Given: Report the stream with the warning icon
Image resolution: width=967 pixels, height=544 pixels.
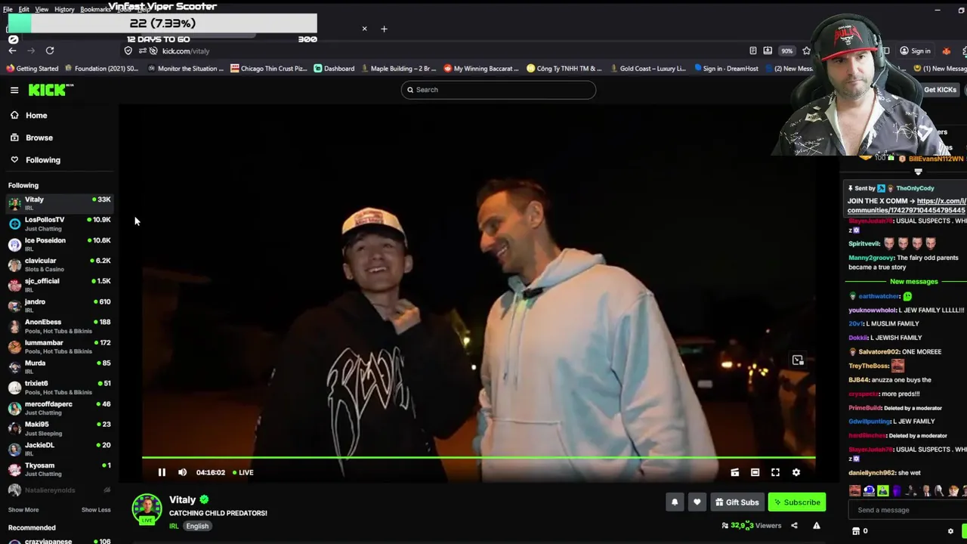Looking at the screenshot, I should [x=816, y=526].
